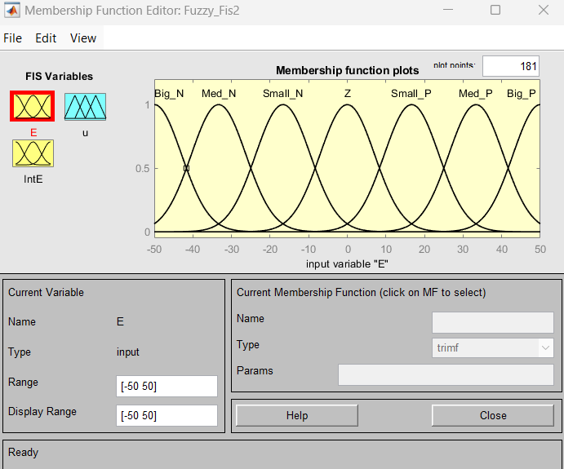Click the variable Range input field

(167, 387)
